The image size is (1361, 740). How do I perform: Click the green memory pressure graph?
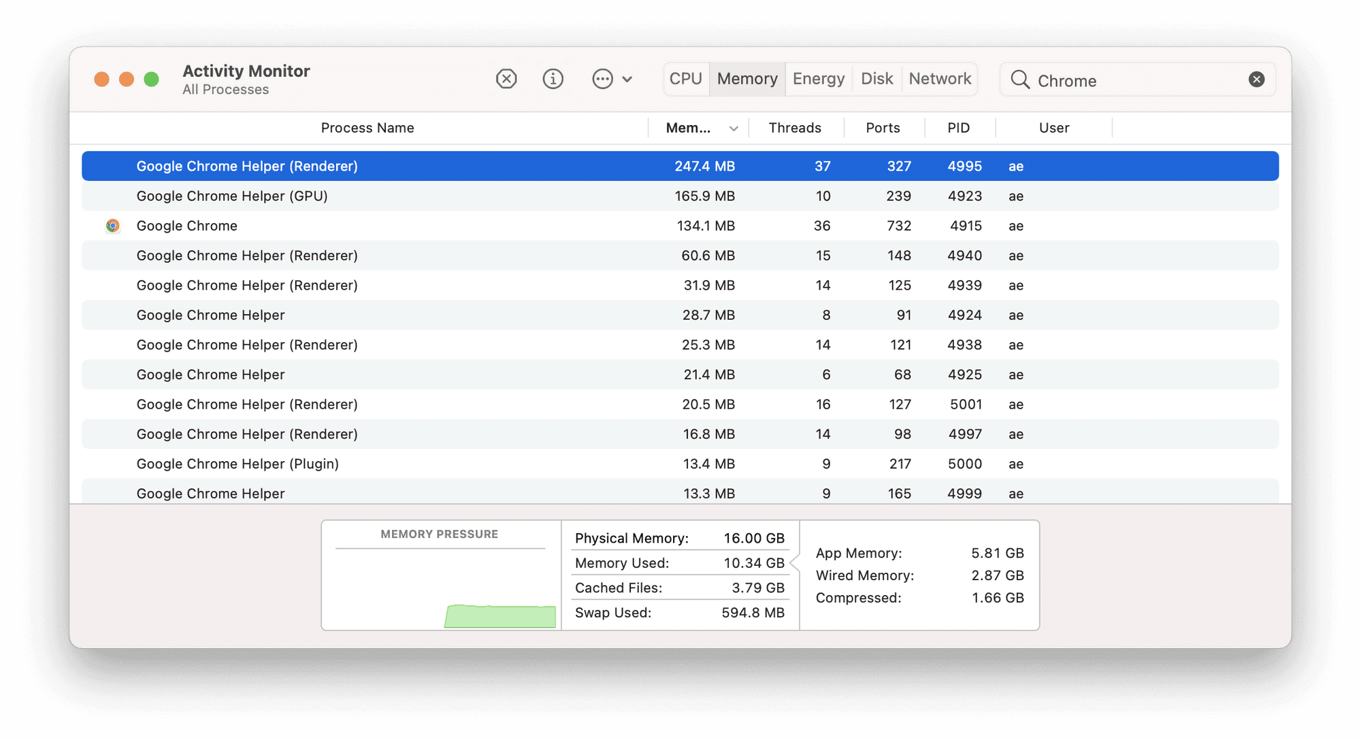tap(500, 616)
